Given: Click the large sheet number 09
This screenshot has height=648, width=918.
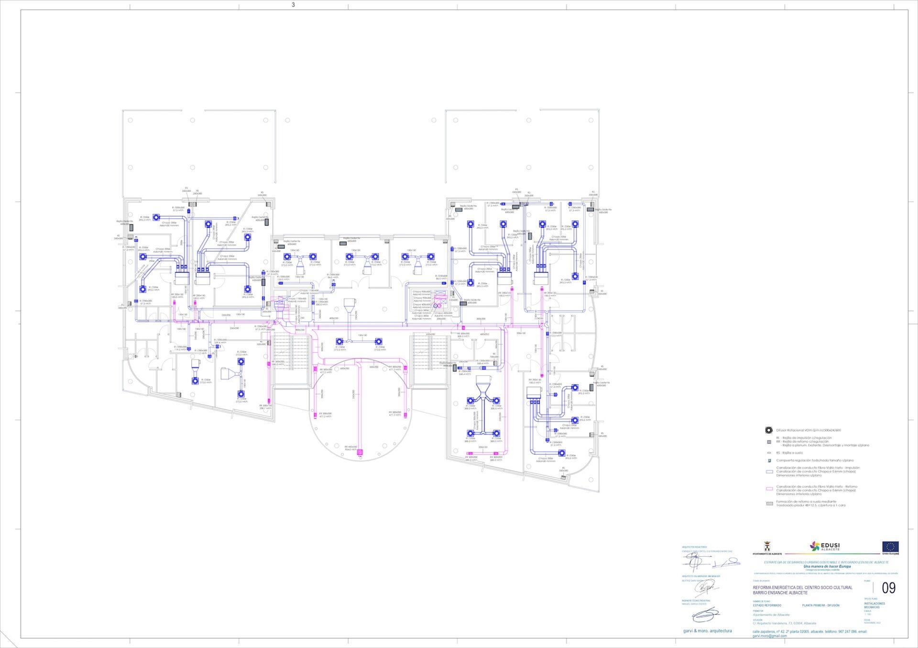Looking at the screenshot, I should click(888, 588).
